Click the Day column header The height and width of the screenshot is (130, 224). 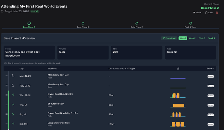[x=21, y=69]
